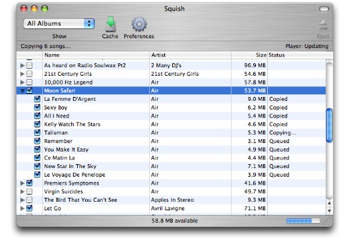Uncheck Remember song checkbox

pyautogui.click(x=38, y=141)
